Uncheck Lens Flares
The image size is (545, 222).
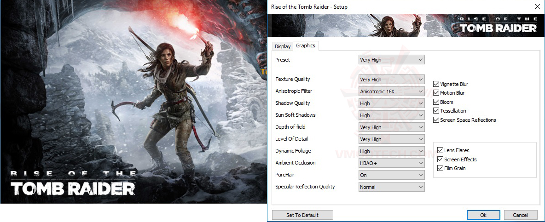(440, 150)
